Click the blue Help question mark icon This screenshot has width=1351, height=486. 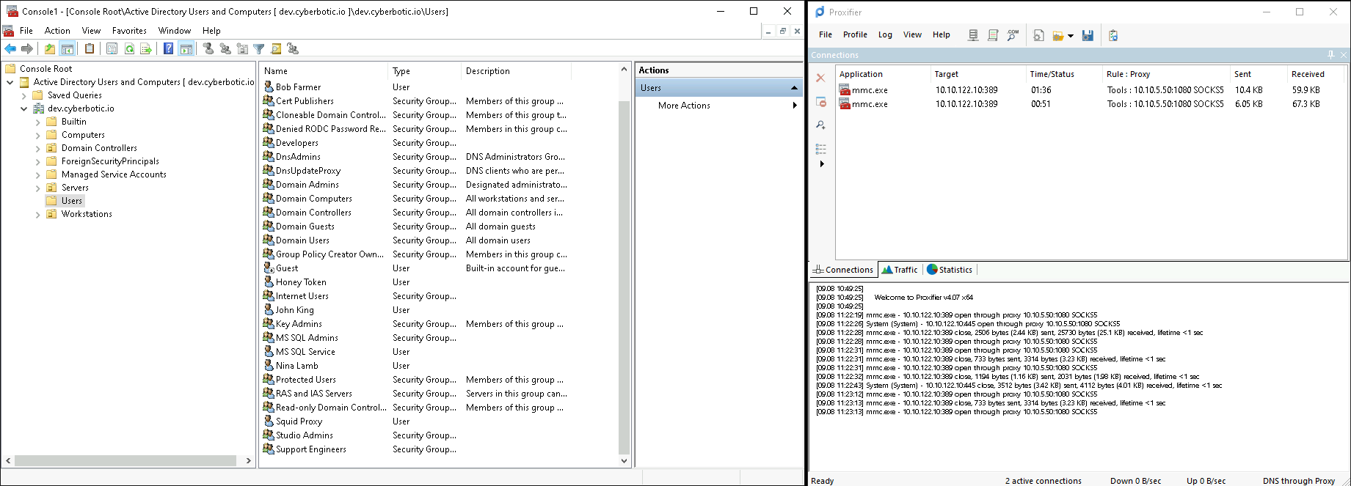tap(168, 49)
